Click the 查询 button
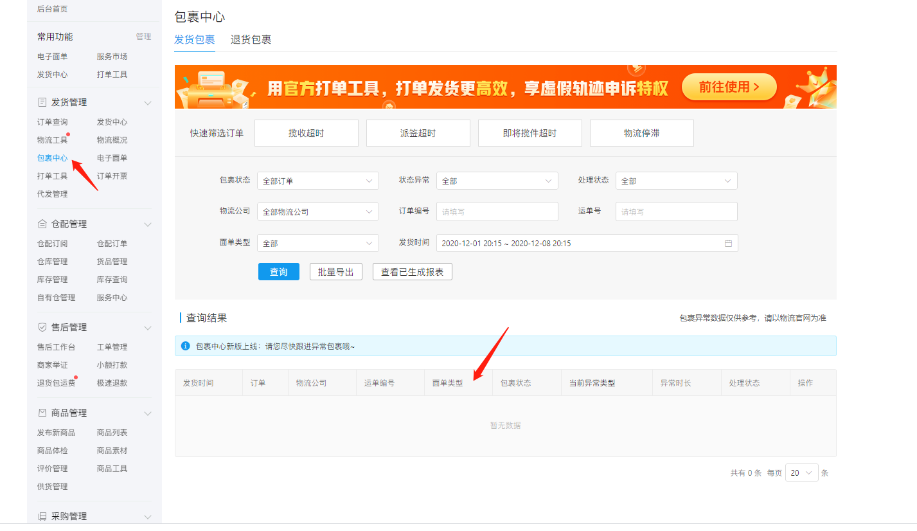 click(279, 272)
